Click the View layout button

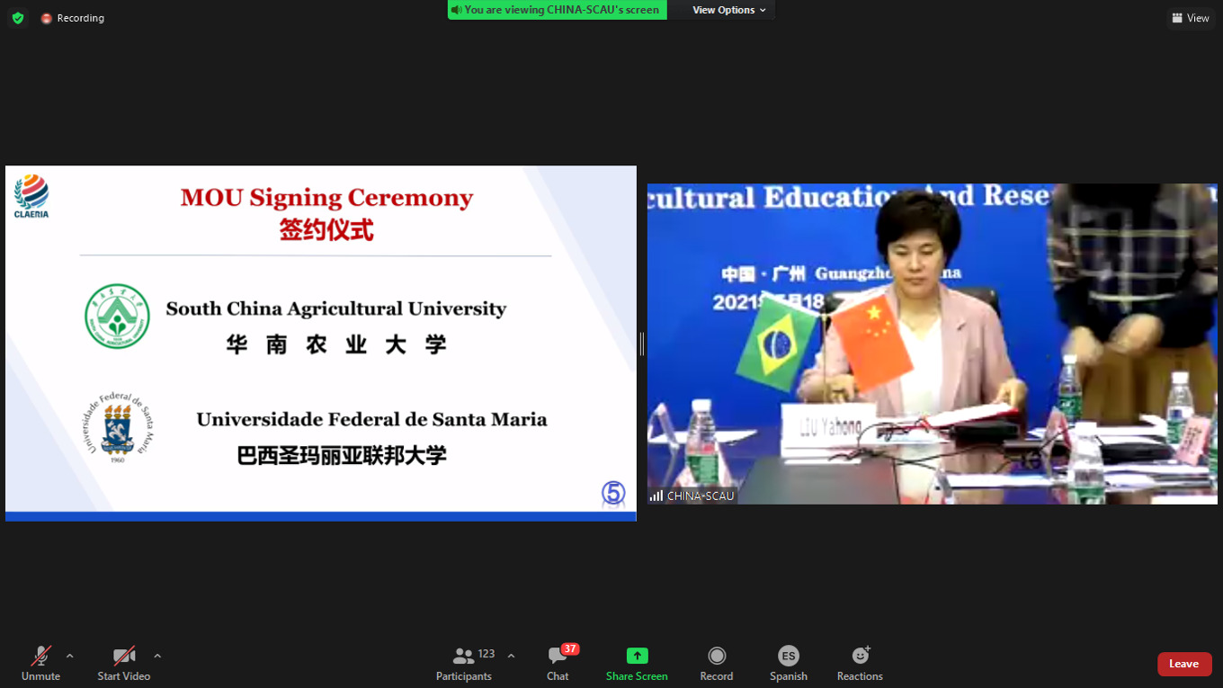(1190, 18)
